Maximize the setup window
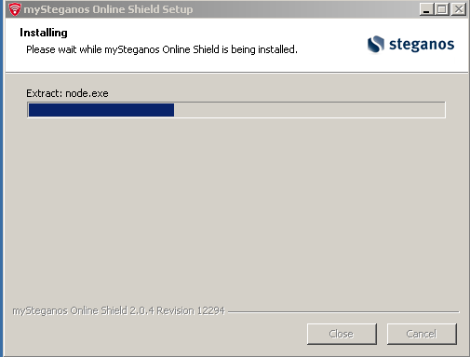 pyautogui.click(x=442, y=9)
